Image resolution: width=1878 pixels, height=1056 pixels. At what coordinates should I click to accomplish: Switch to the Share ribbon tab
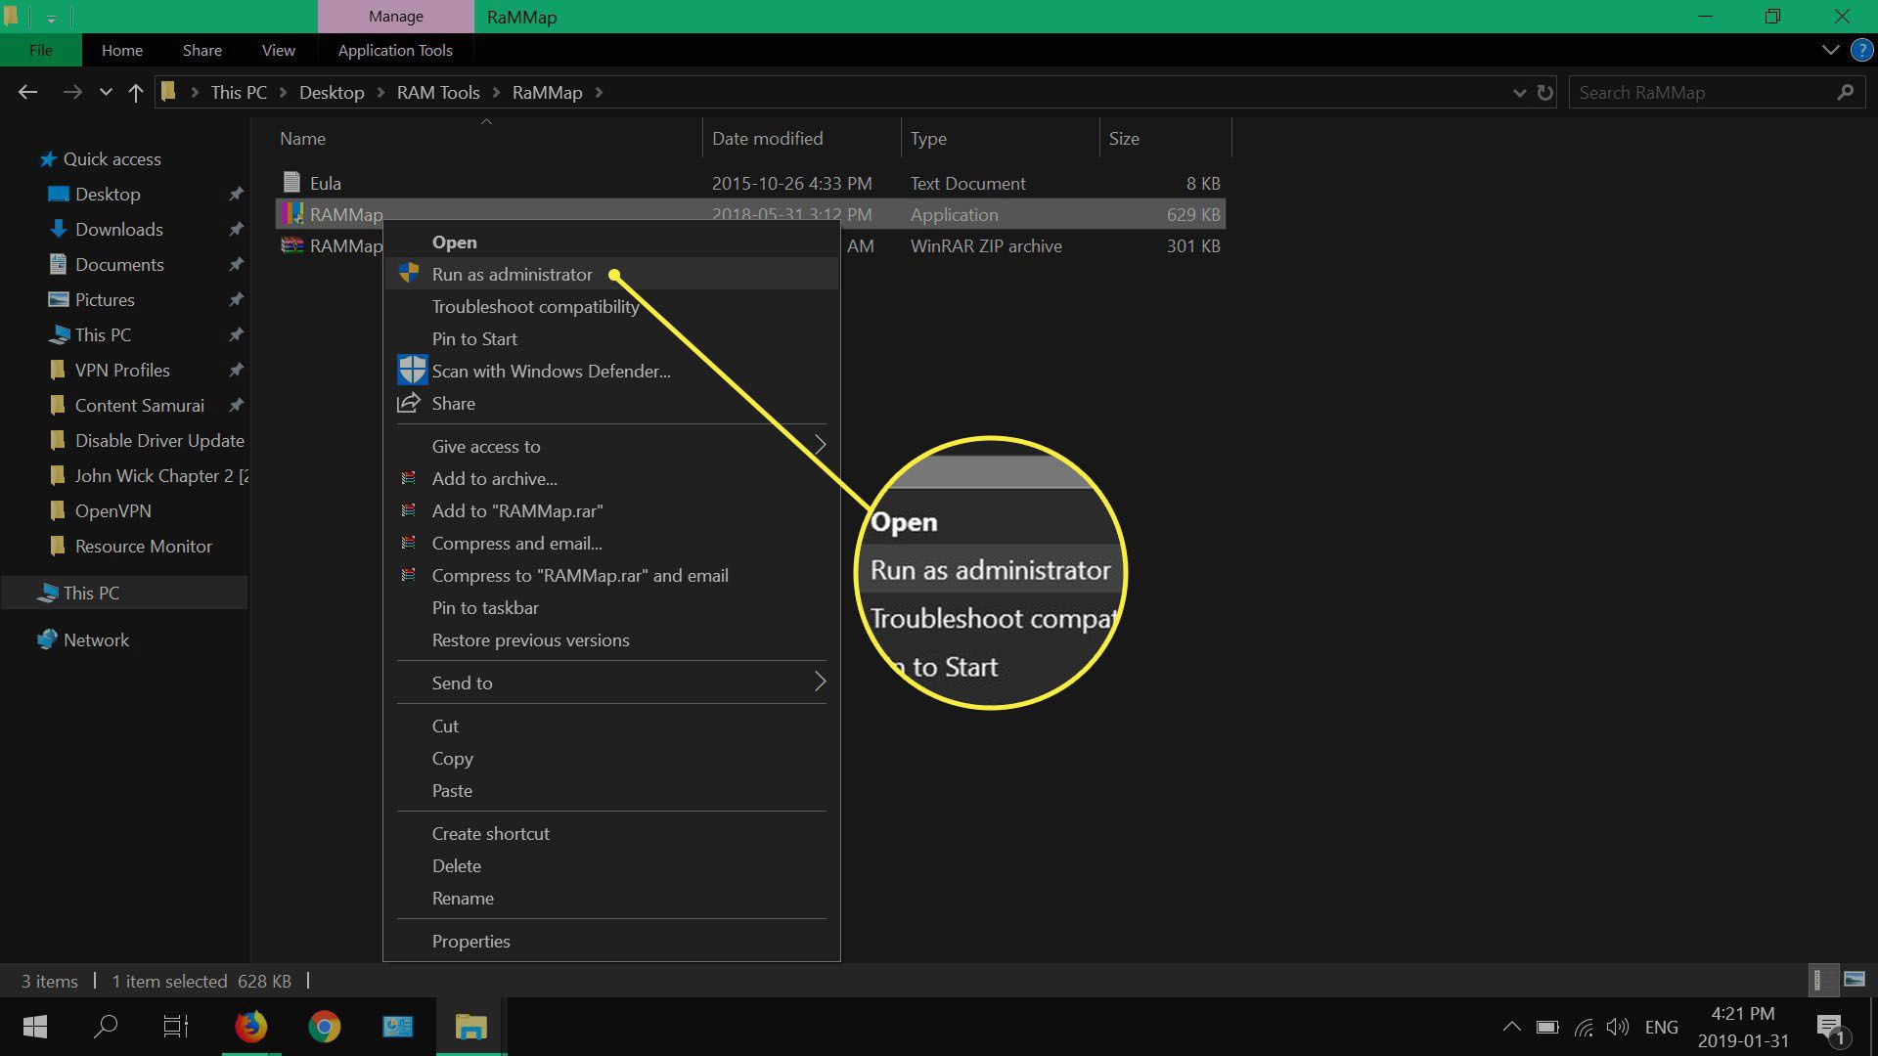tap(202, 50)
